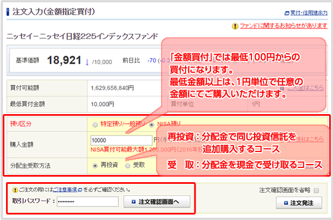Click the 購入金額 row label
This screenshot has height=220, width=333.
click(x=22, y=144)
